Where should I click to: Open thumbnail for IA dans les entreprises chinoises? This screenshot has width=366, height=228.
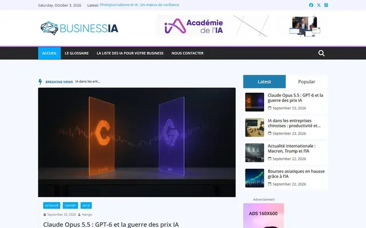pos(254,128)
